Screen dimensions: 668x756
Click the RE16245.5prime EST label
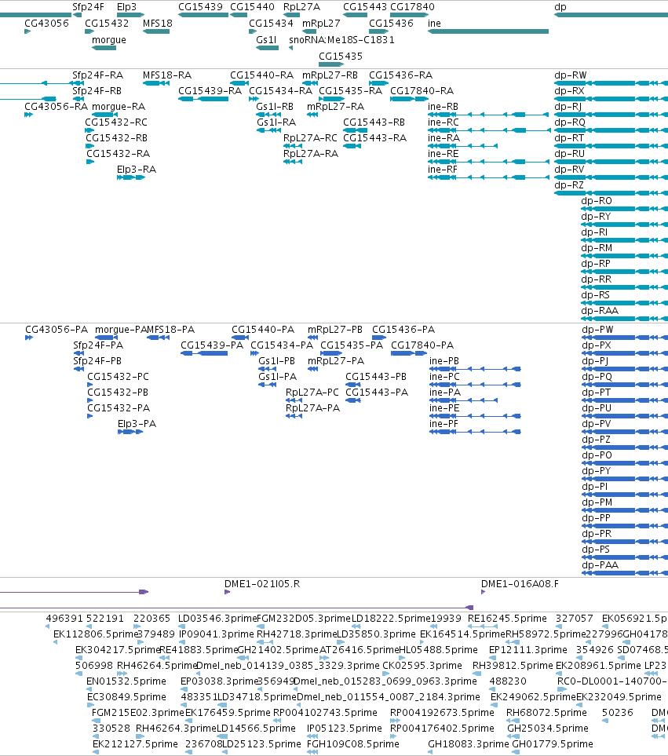(508, 619)
